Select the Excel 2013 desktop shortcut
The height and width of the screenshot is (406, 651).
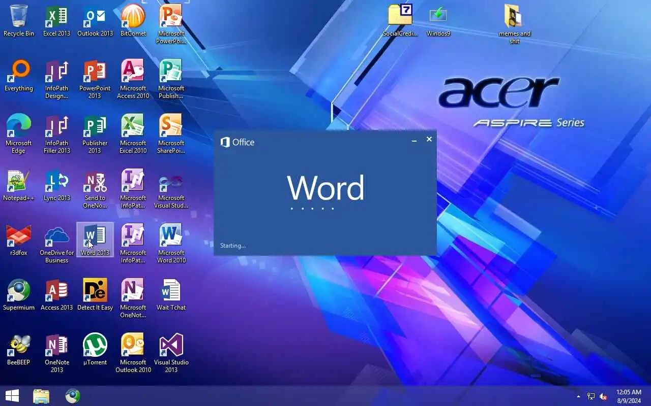tap(57, 20)
